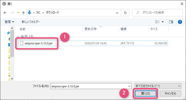Sort by 名前 column header

(22, 29)
